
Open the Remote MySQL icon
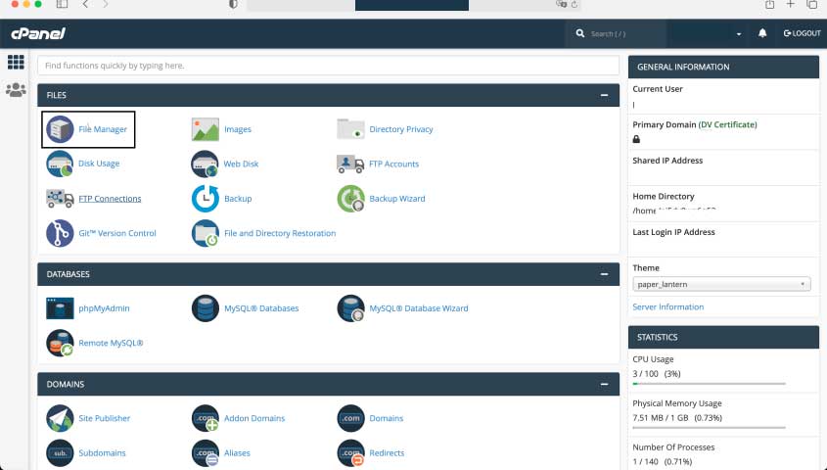click(60, 343)
